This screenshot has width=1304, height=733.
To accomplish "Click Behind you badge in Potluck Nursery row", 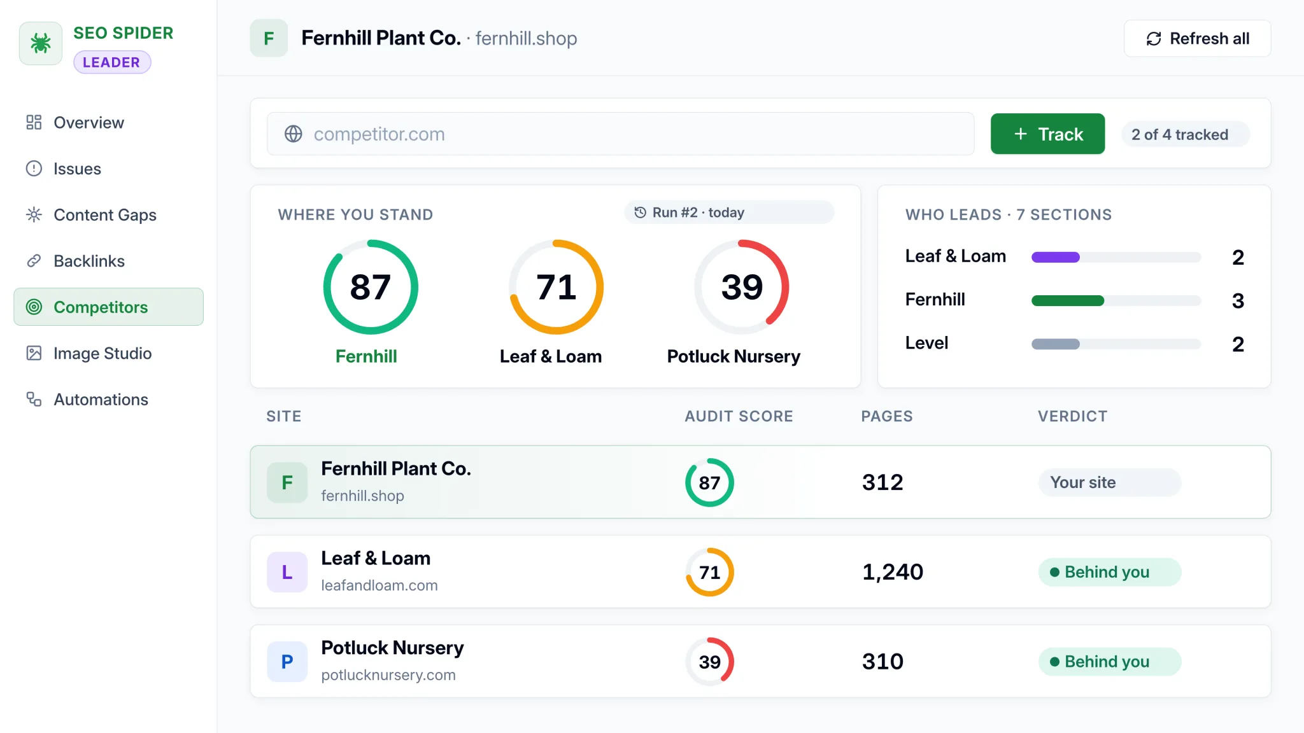I will tap(1110, 662).
